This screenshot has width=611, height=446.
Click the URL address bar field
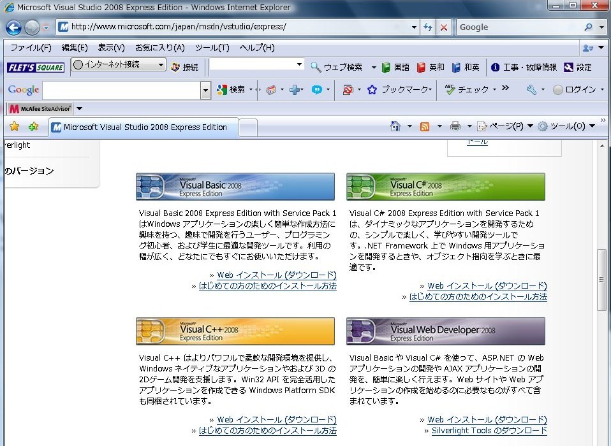[238, 27]
